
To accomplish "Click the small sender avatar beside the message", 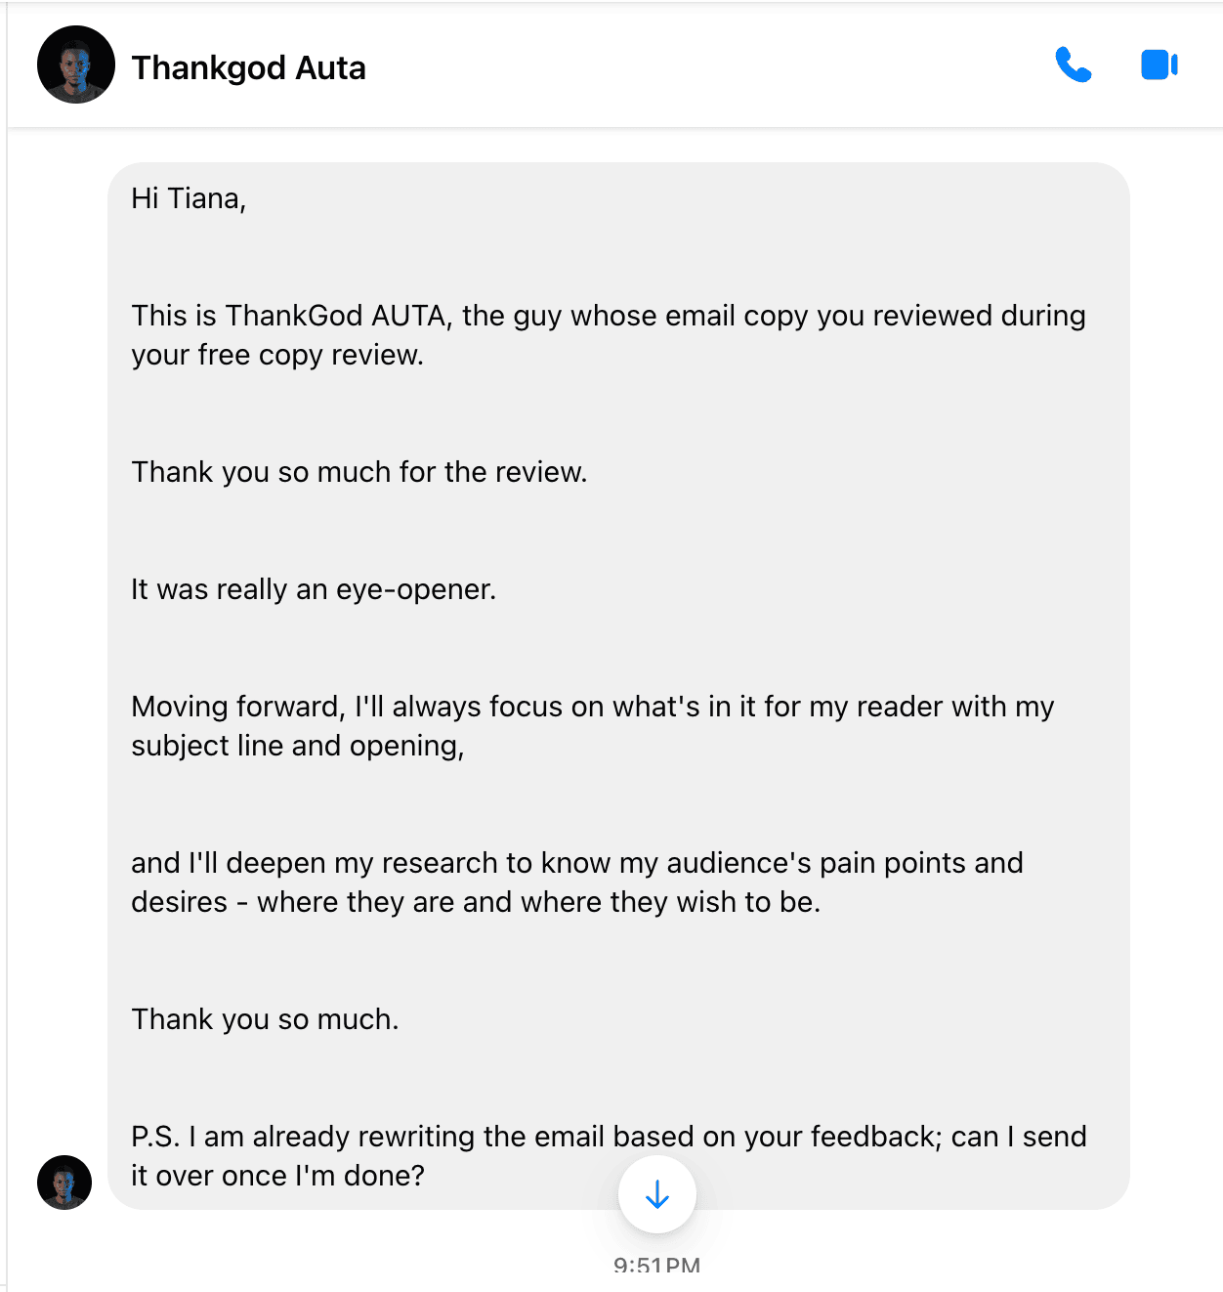I will pos(64,1183).
